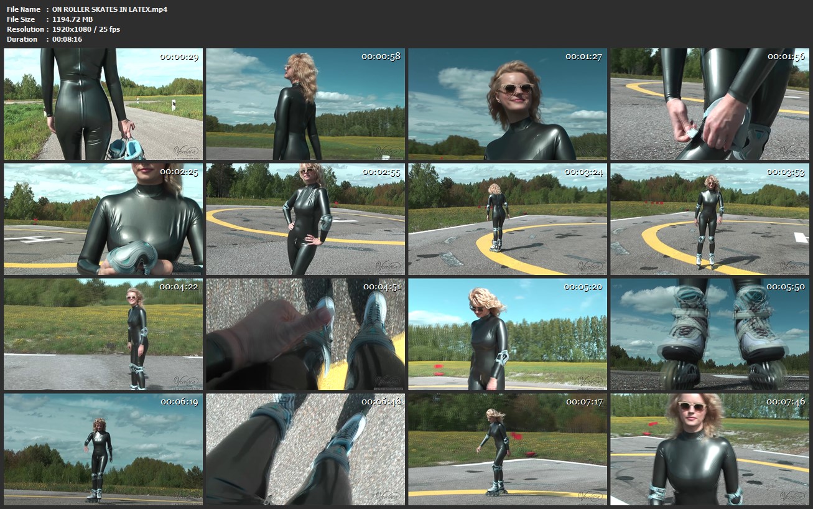Viewport: 813px width, 509px height.
Task: Click the file name text ending in .mp4
Action: tap(109, 9)
